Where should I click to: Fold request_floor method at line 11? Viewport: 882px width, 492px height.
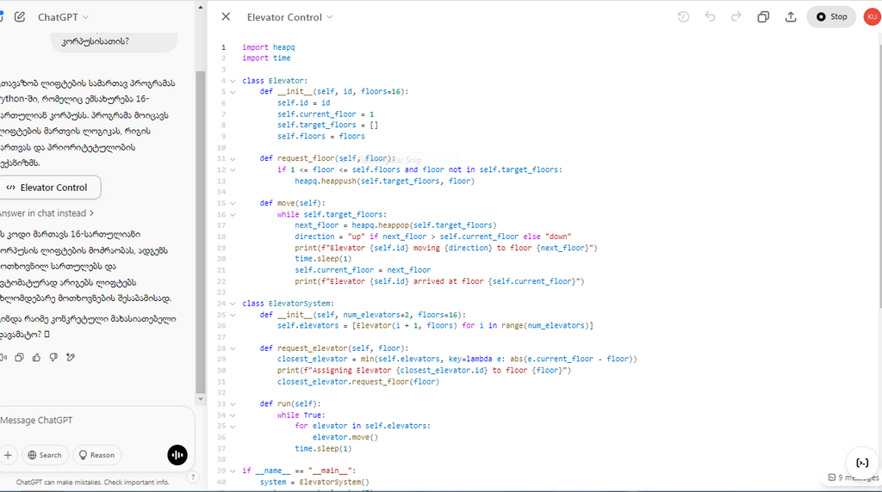click(x=233, y=159)
